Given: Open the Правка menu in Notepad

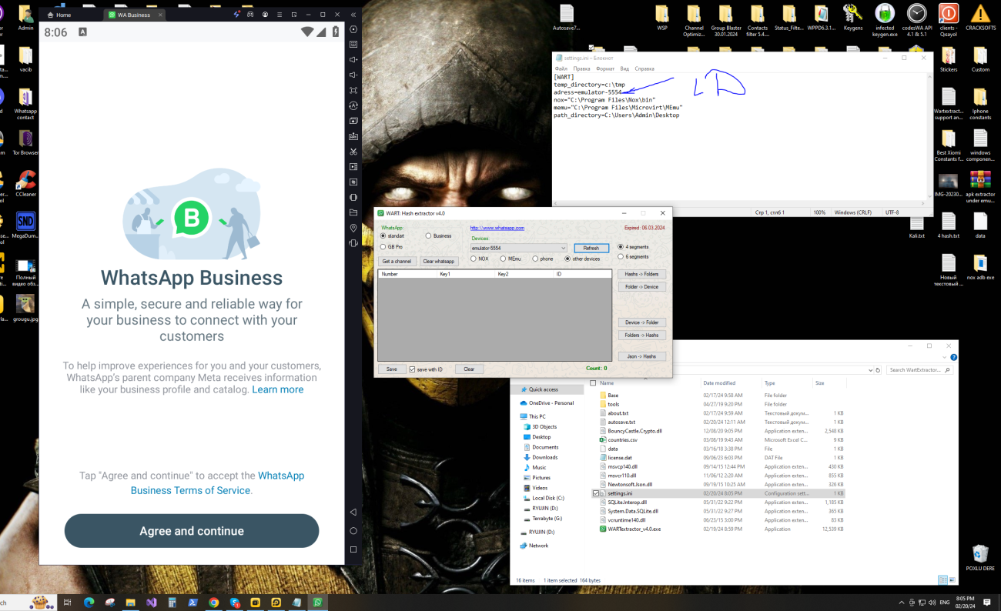Looking at the screenshot, I should pyautogui.click(x=581, y=68).
